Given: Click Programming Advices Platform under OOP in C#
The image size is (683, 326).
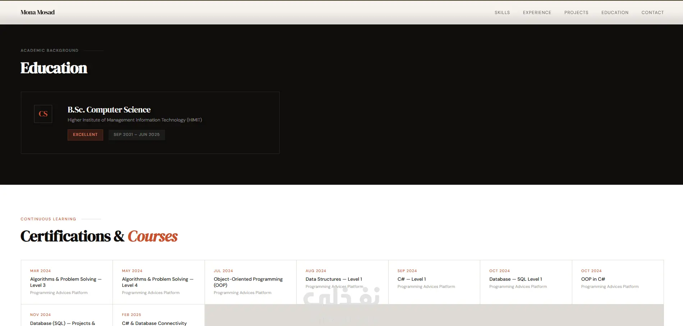Looking at the screenshot, I should (x=610, y=287).
